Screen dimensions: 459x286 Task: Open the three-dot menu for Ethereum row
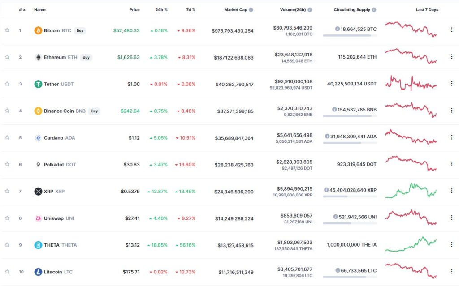(x=452, y=57)
